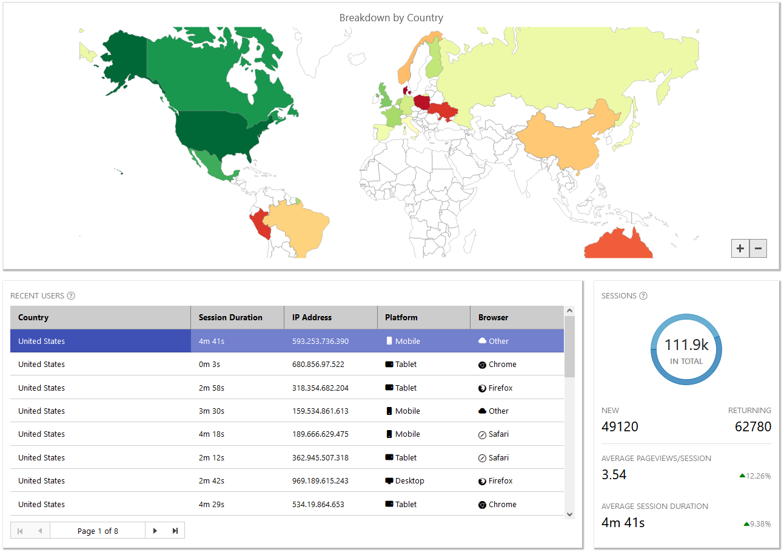
Task: Go to next page in pager
Action: [x=155, y=531]
